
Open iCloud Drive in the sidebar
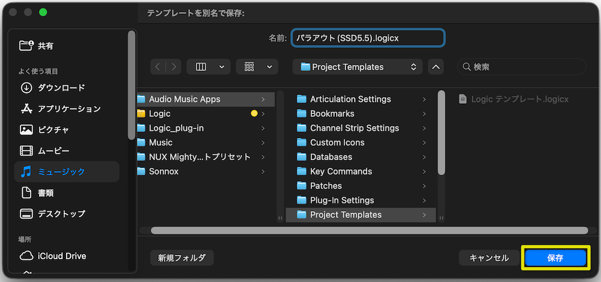[x=61, y=256]
